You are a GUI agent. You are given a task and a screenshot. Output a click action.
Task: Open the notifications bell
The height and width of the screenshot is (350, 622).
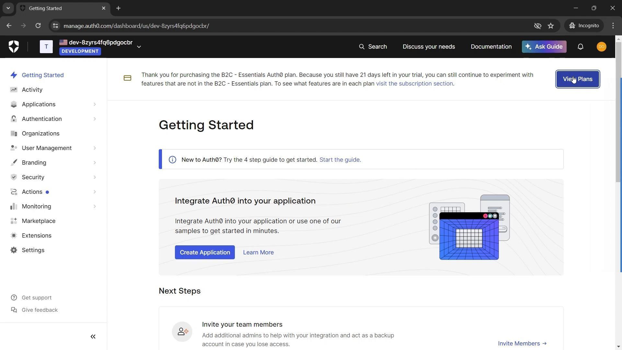pyautogui.click(x=580, y=47)
